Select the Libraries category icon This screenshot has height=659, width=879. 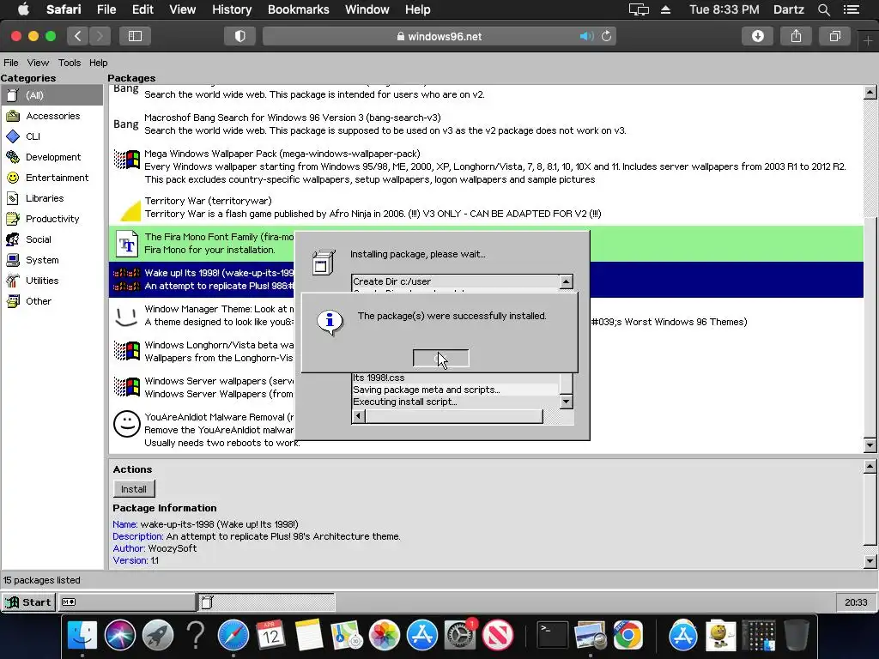tap(13, 198)
